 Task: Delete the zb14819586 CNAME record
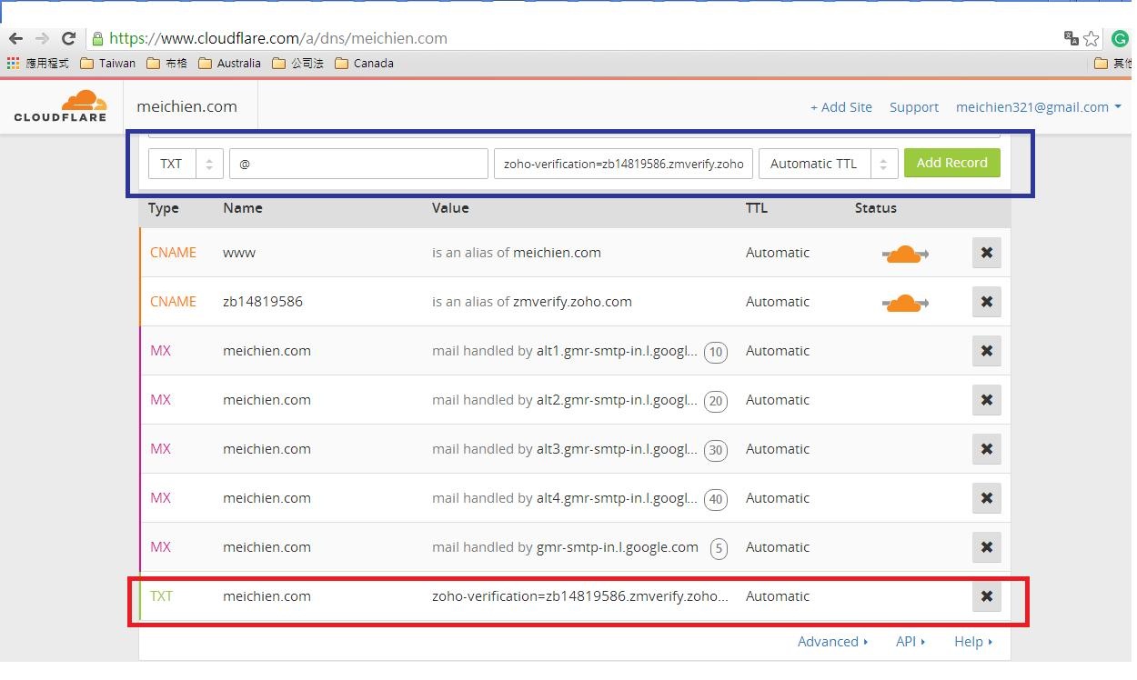pyautogui.click(x=987, y=302)
